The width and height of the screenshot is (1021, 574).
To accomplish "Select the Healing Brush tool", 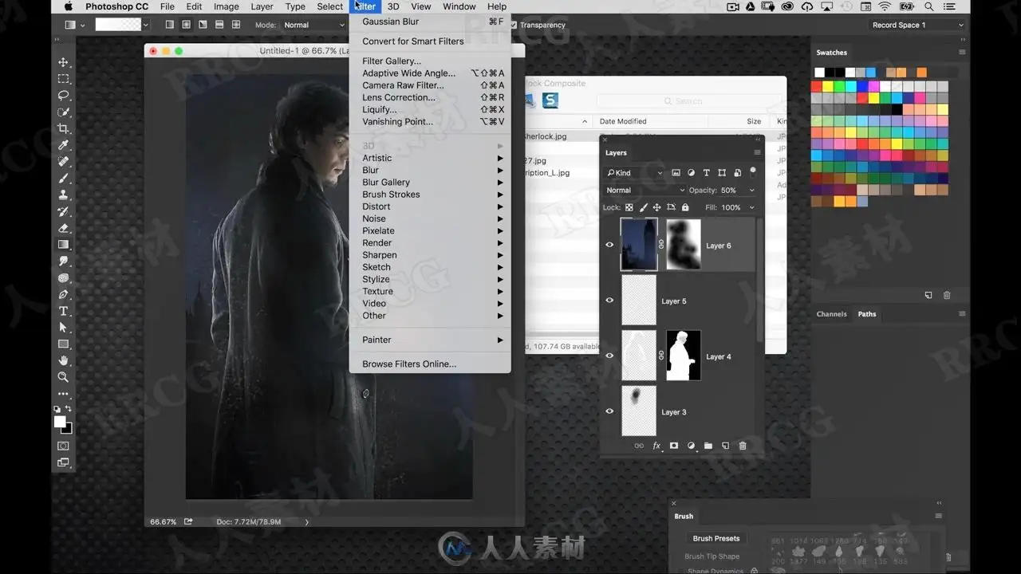I will coord(63,162).
